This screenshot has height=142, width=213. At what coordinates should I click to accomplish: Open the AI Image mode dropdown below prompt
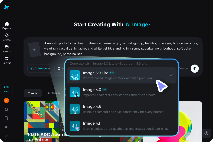tap(40, 69)
